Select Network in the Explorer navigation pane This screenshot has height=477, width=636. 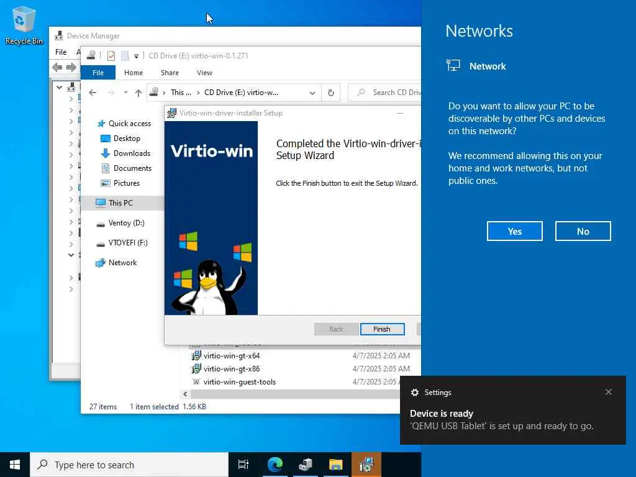tap(116, 263)
